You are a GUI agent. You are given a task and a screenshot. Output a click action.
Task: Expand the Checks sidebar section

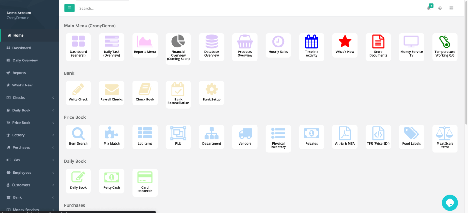pos(19,97)
